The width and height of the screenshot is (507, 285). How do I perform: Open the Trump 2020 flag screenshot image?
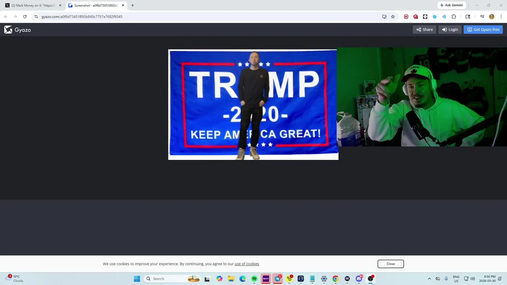tap(253, 104)
